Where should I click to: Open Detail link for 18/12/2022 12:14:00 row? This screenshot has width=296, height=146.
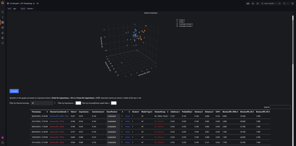(127, 142)
